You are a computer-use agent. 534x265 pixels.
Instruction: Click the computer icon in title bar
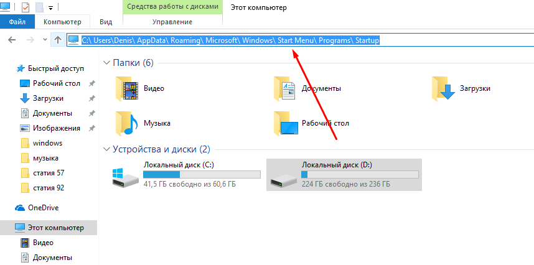pyautogui.click(x=5, y=6)
